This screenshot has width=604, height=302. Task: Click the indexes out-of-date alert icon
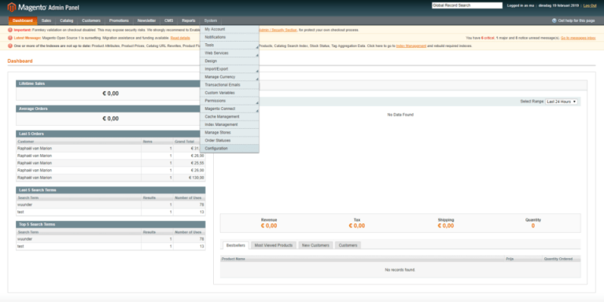pyautogui.click(x=10, y=46)
